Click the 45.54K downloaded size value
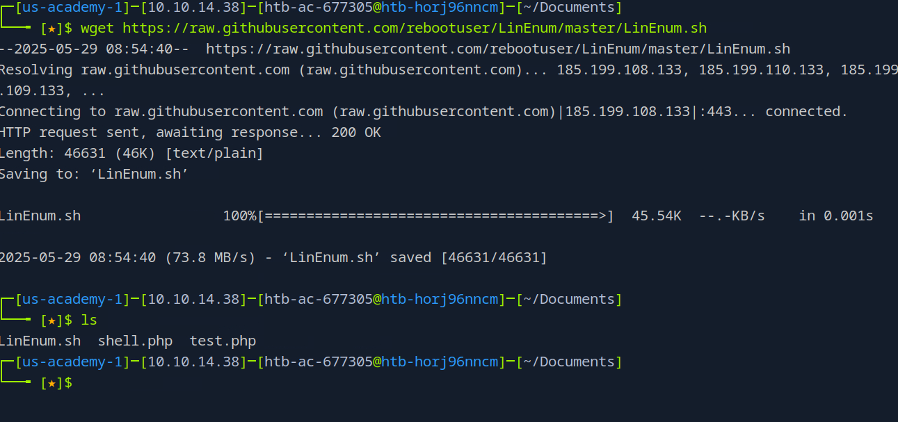The width and height of the screenshot is (898, 422). [x=656, y=216]
